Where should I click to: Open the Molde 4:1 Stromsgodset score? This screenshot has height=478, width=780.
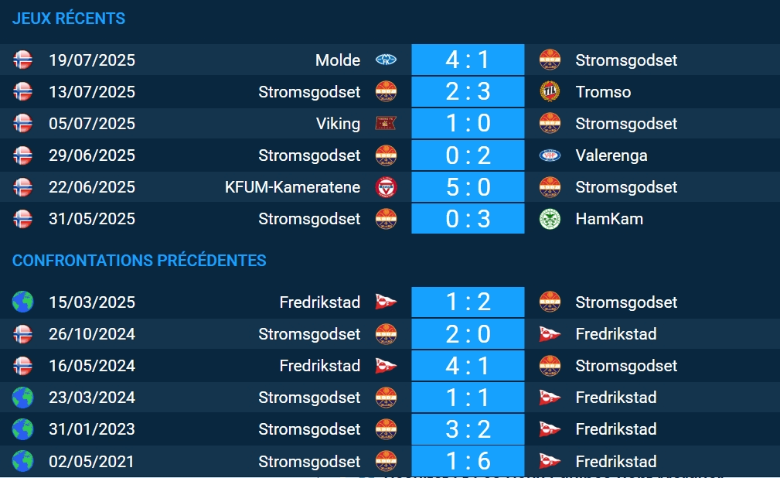(468, 60)
